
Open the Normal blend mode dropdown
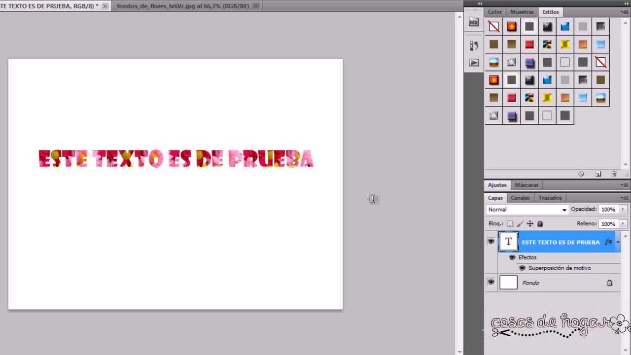click(527, 210)
